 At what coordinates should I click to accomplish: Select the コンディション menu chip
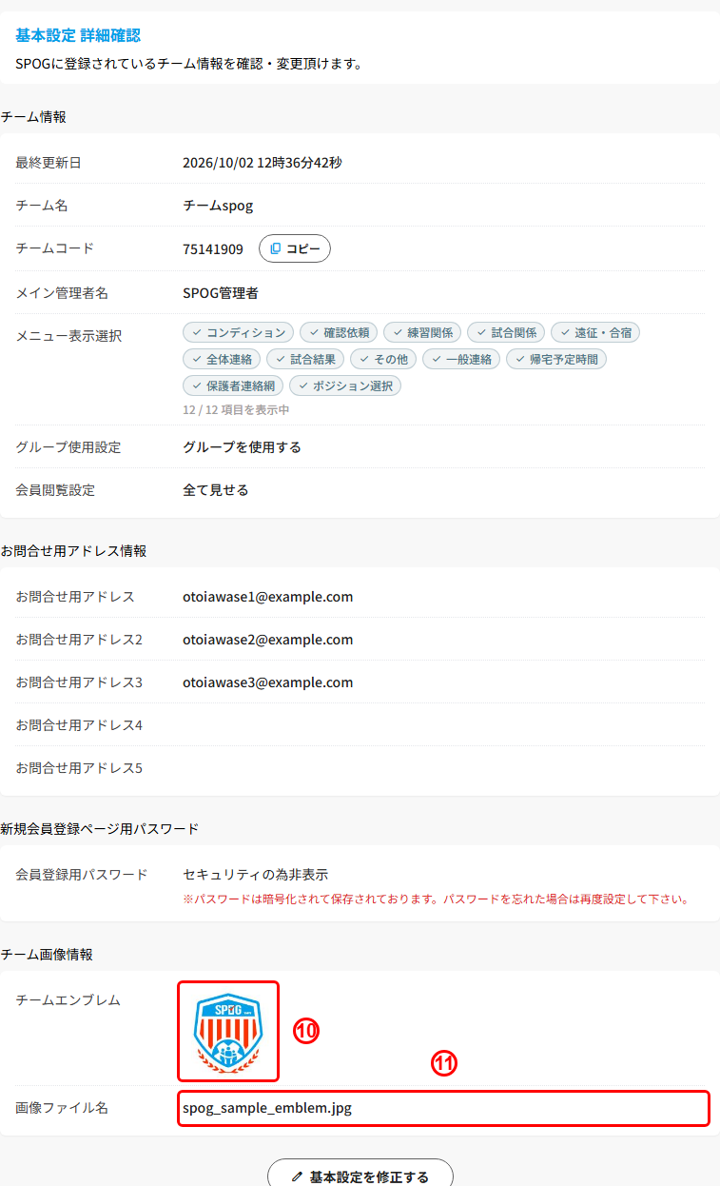pyautogui.click(x=238, y=332)
